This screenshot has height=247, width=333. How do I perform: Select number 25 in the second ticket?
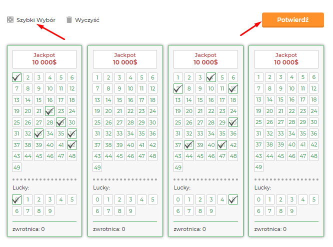tap(97, 122)
